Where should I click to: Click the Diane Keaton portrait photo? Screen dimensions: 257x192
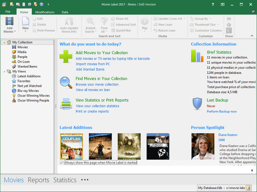203,146
